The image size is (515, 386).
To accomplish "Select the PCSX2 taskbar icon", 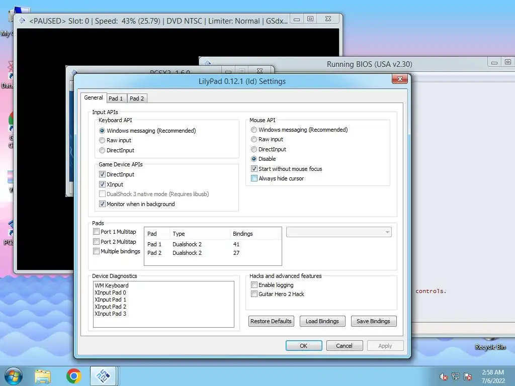I will tap(103, 376).
